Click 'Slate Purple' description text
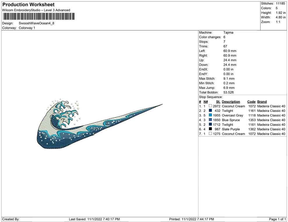Viewport: 288px width, 222px height. (231, 129)
